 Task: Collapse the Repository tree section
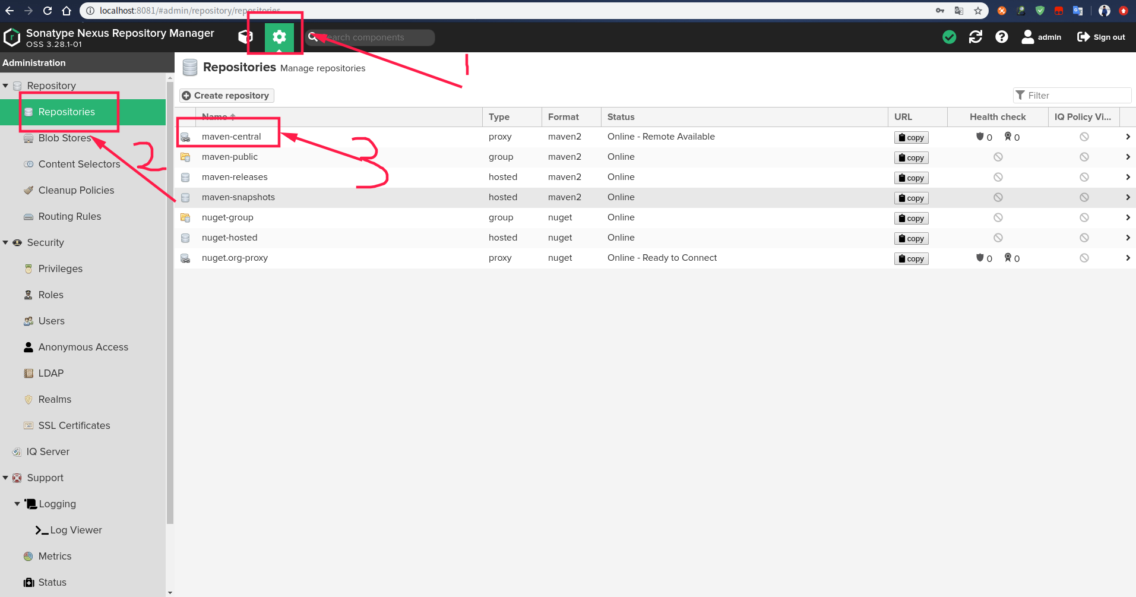[x=5, y=86]
